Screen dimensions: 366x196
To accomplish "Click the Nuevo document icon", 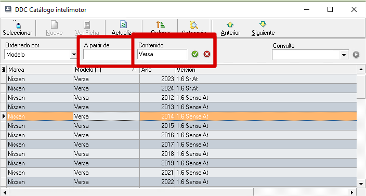I will click(54, 24).
